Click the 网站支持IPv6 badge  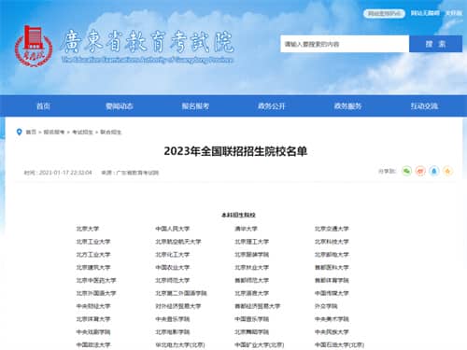(384, 13)
